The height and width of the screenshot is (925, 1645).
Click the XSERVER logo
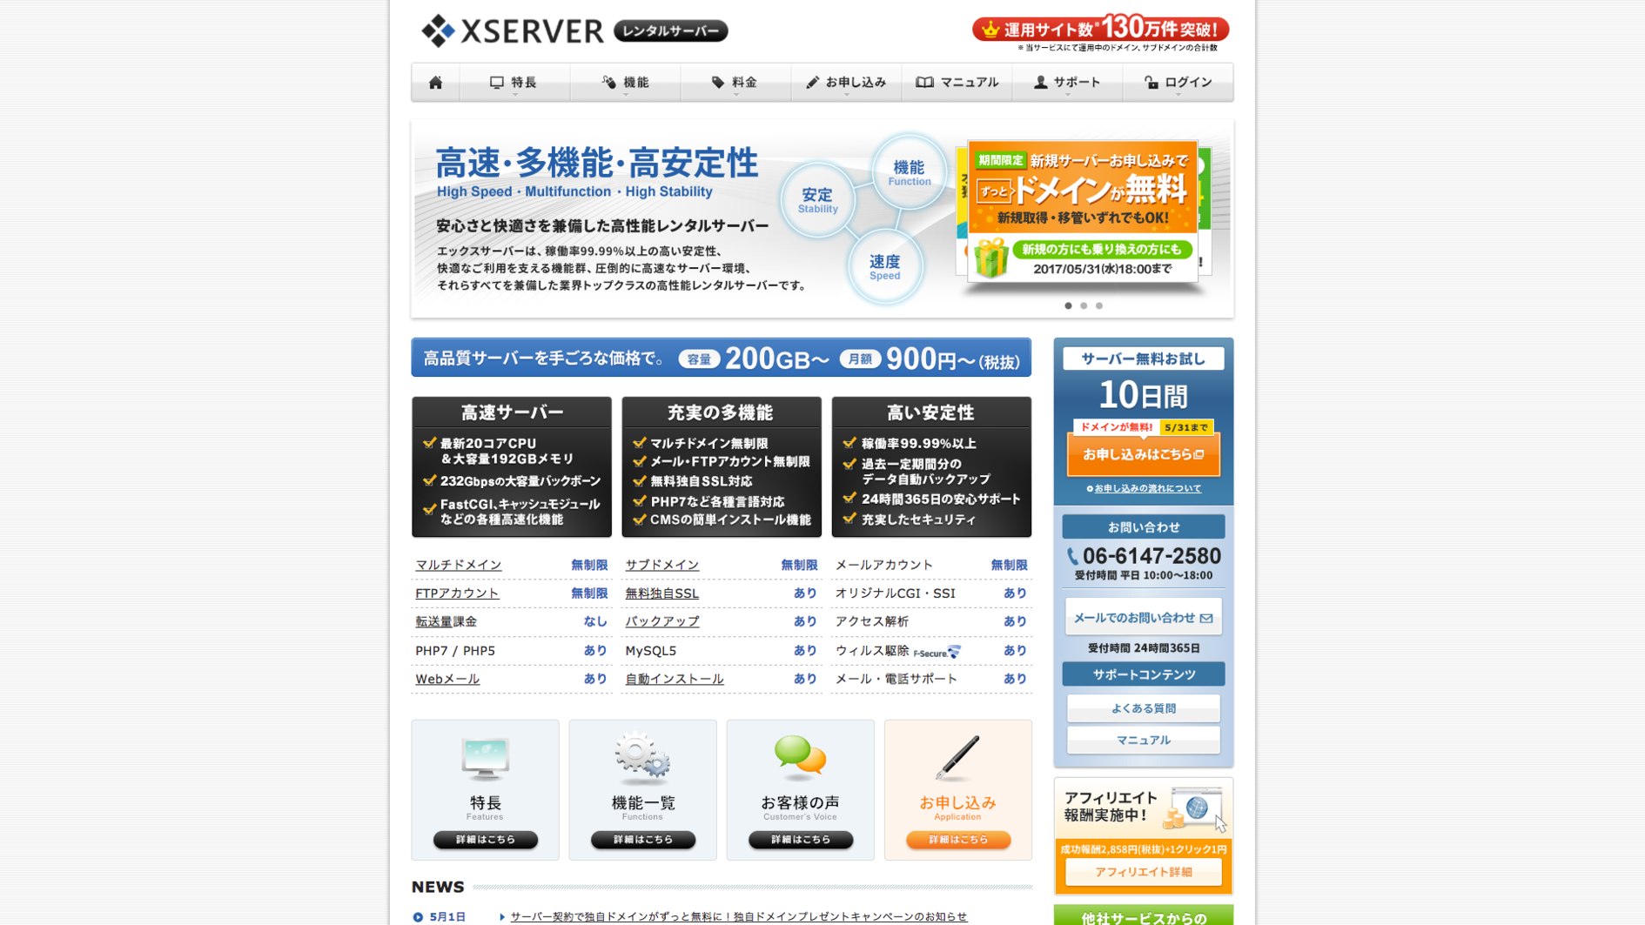pyautogui.click(x=512, y=30)
